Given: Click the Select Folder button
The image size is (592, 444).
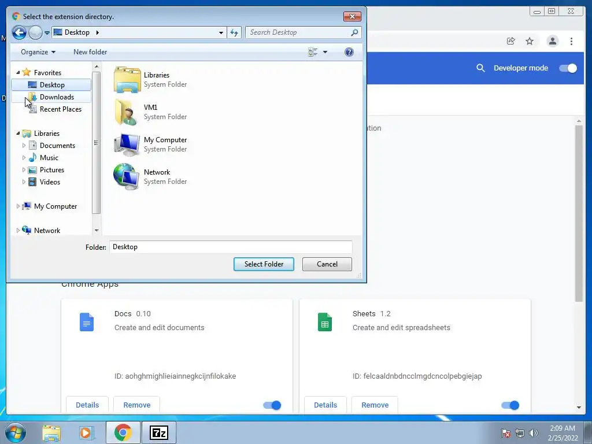Looking at the screenshot, I should pyautogui.click(x=264, y=264).
